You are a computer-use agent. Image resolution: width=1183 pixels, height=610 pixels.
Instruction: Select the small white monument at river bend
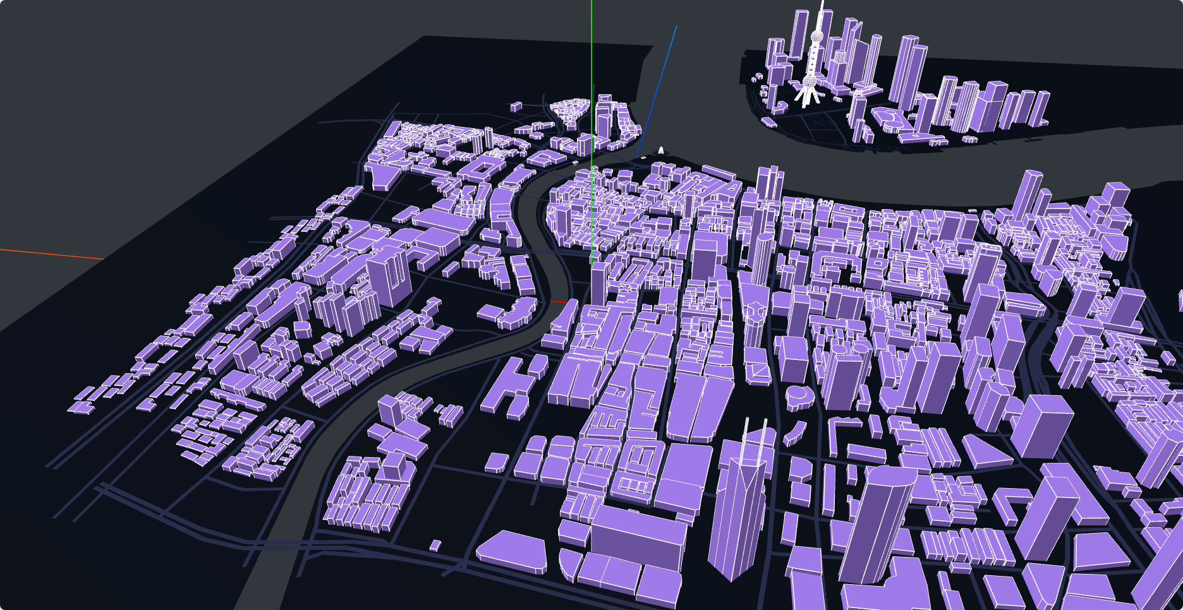(x=661, y=150)
